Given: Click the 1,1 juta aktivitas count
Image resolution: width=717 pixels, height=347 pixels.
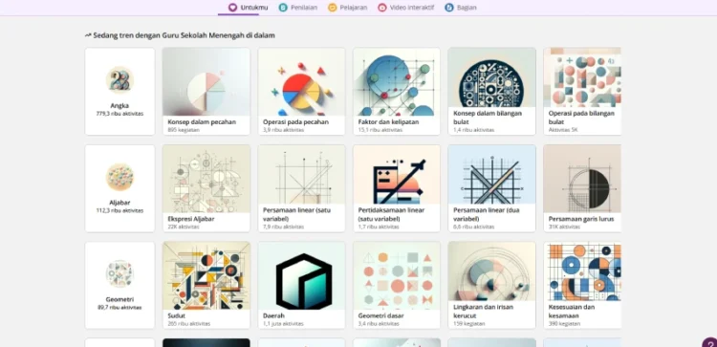Looking at the screenshot, I should pos(283,324).
